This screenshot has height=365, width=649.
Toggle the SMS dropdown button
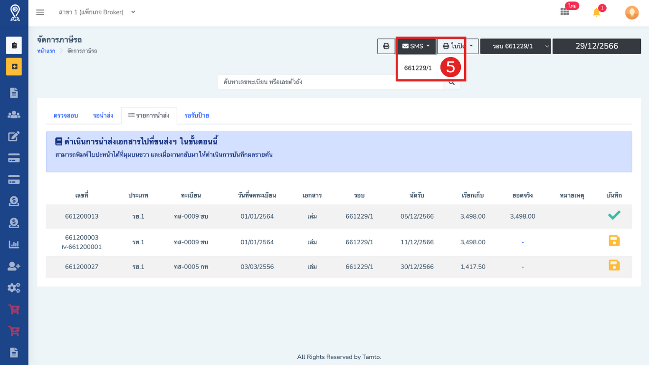pyautogui.click(x=416, y=46)
